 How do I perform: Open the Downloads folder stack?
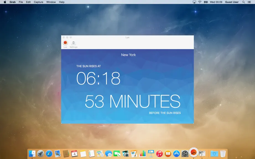pos(214,153)
